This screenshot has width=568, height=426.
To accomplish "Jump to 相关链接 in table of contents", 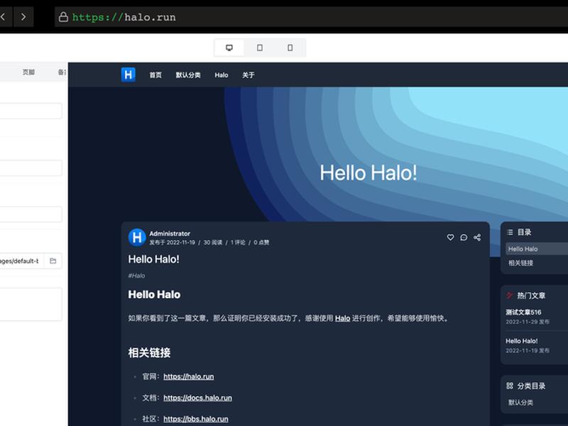I will tap(520, 263).
